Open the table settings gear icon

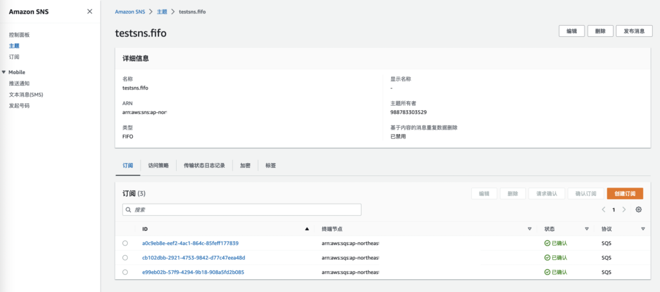[639, 209]
